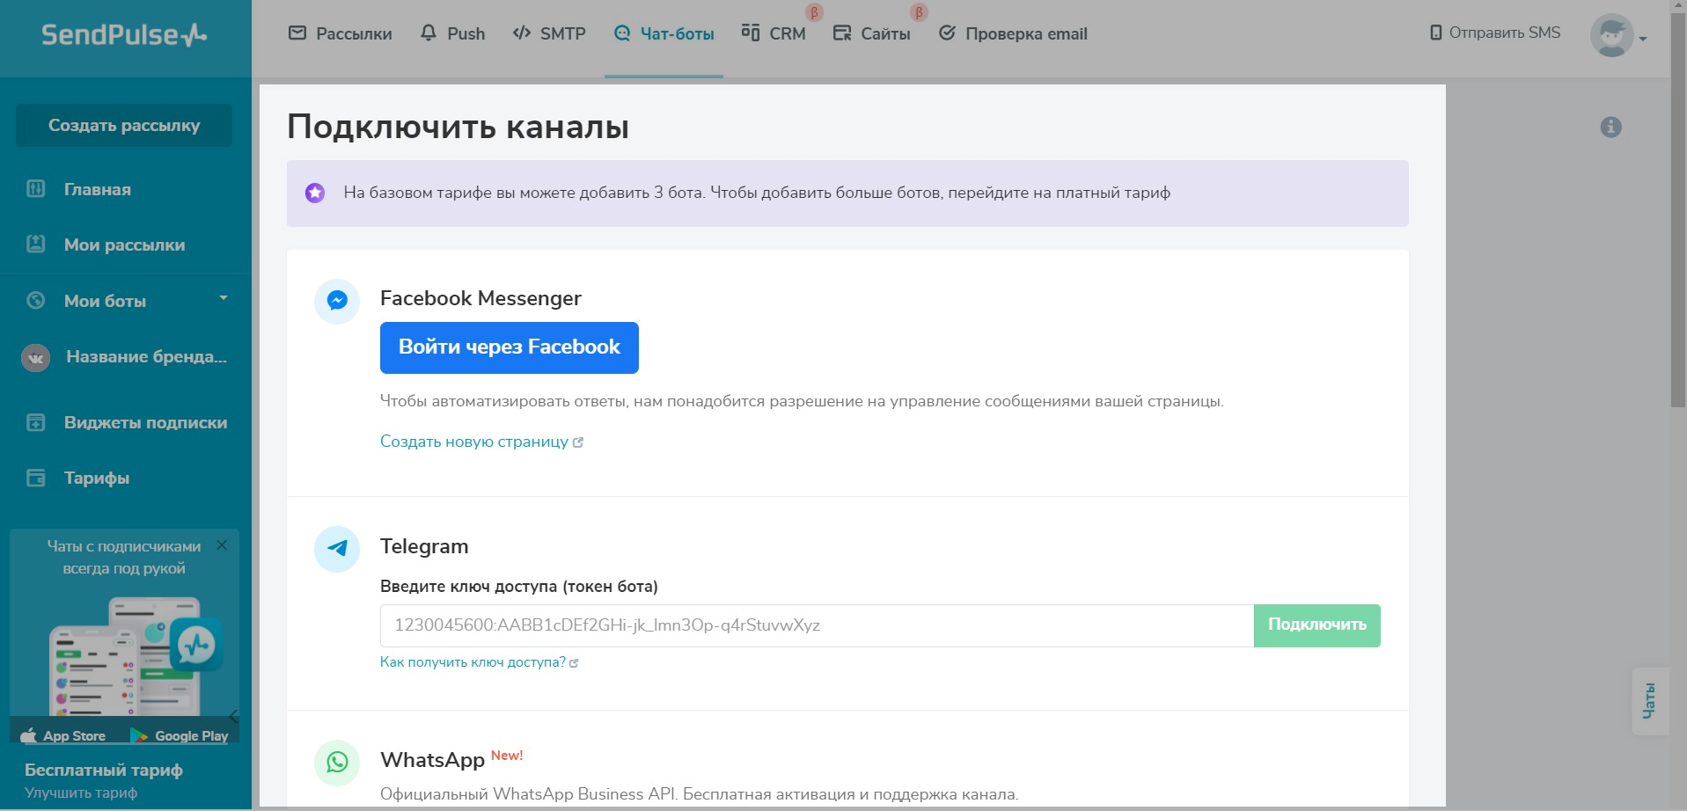Click the SendPulse logo
The image size is (1687, 811).
pyautogui.click(x=124, y=34)
